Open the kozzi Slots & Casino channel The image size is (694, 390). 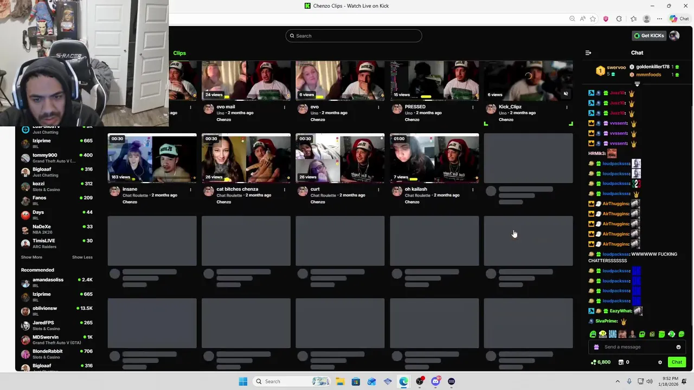[x=56, y=186]
